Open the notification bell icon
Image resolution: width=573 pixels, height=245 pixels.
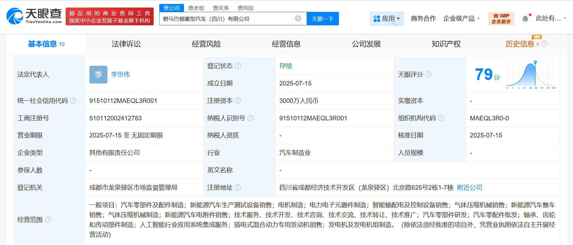(525, 19)
